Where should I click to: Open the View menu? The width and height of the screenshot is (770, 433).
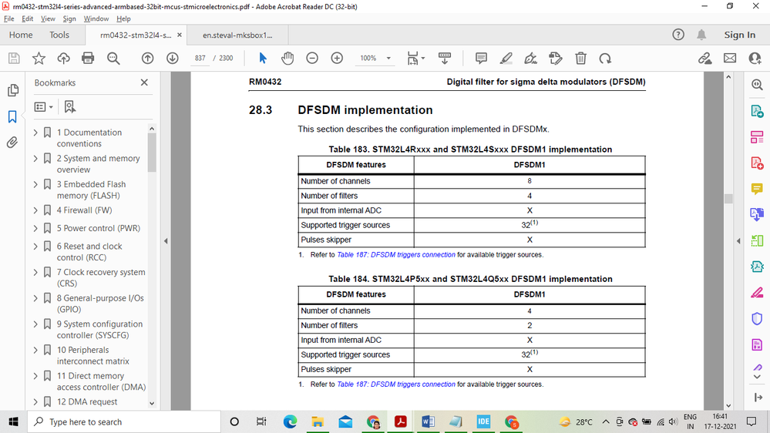(x=48, y=18)
